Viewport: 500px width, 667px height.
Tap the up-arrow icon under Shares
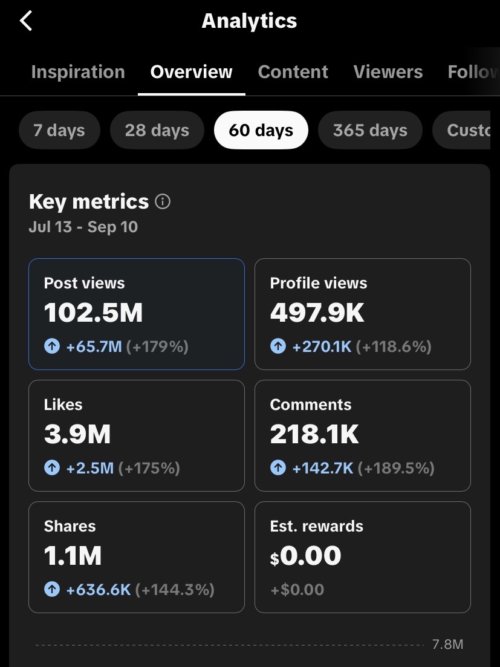coord(52,590)
